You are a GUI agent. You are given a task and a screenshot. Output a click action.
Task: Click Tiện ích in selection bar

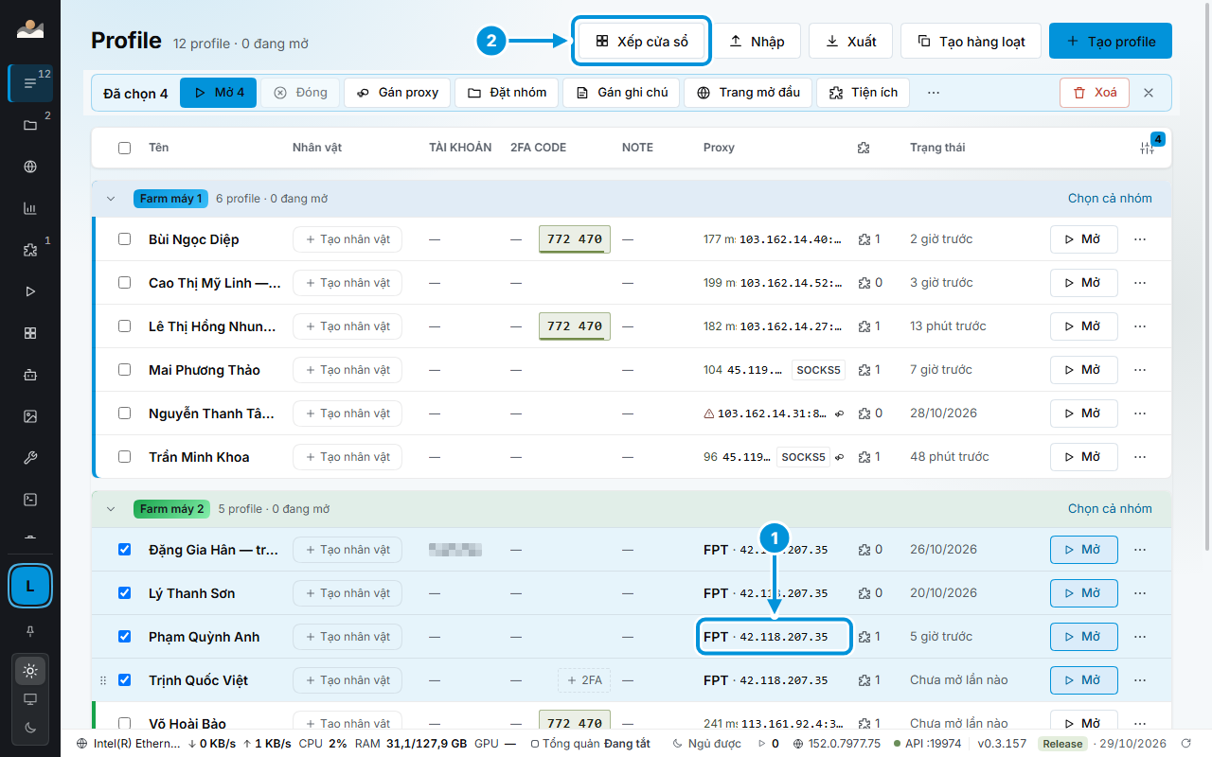(863, 93)
